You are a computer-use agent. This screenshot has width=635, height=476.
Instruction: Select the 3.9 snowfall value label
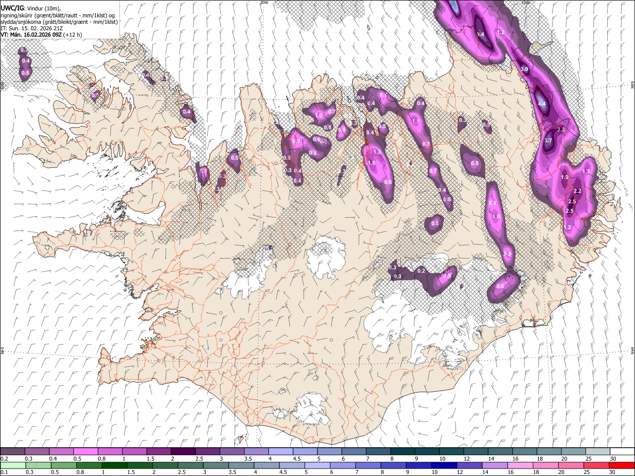[524, 69]
